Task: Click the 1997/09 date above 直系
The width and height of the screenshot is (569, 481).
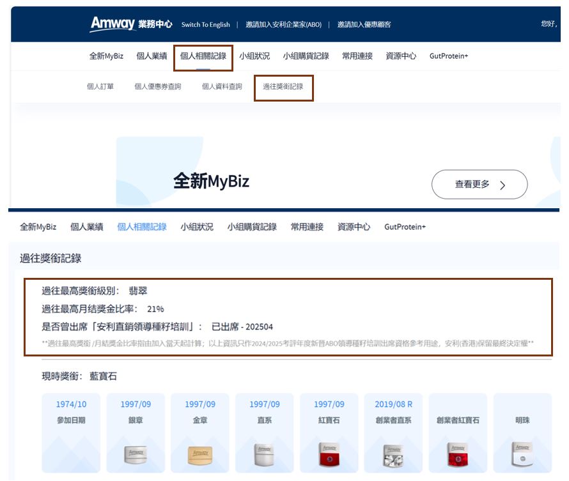Action: 265,404
